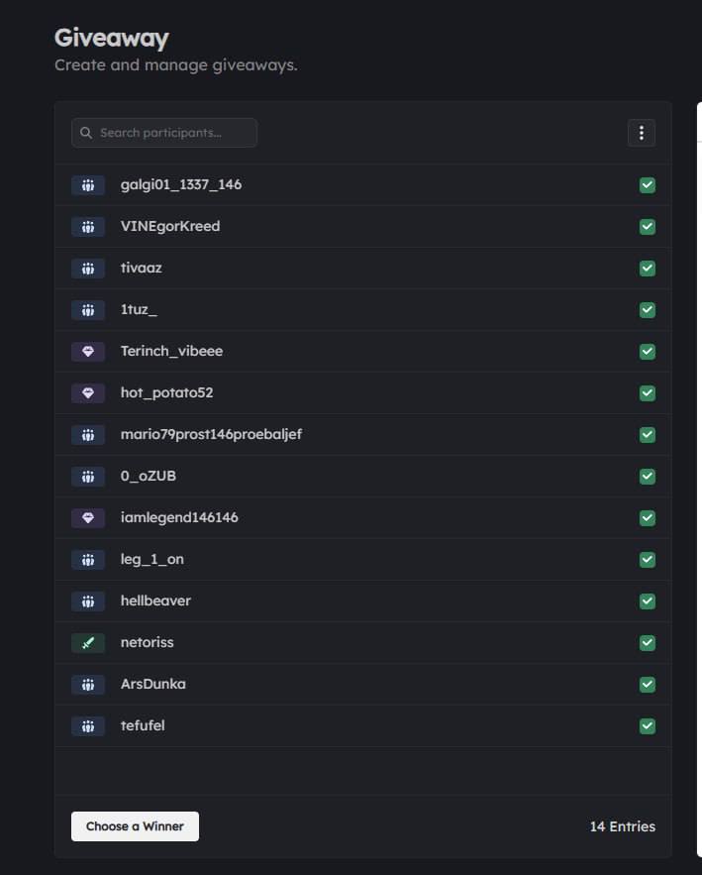The height and width of the screenshot is (875, 702).
Task: Click the magnifier icon in the search box
Action: pyautogui.click(x=86, y=133)
